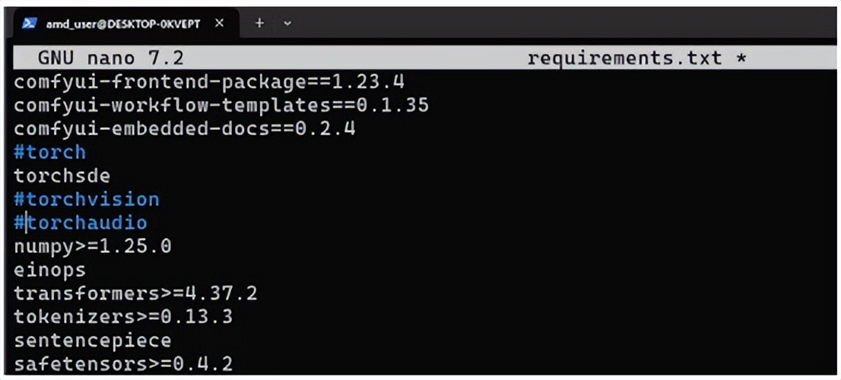Image resolution: width=841 pixels, height=380 pixels.
Task: Click the numpy>=1.25.0 line
Action: 93,246
